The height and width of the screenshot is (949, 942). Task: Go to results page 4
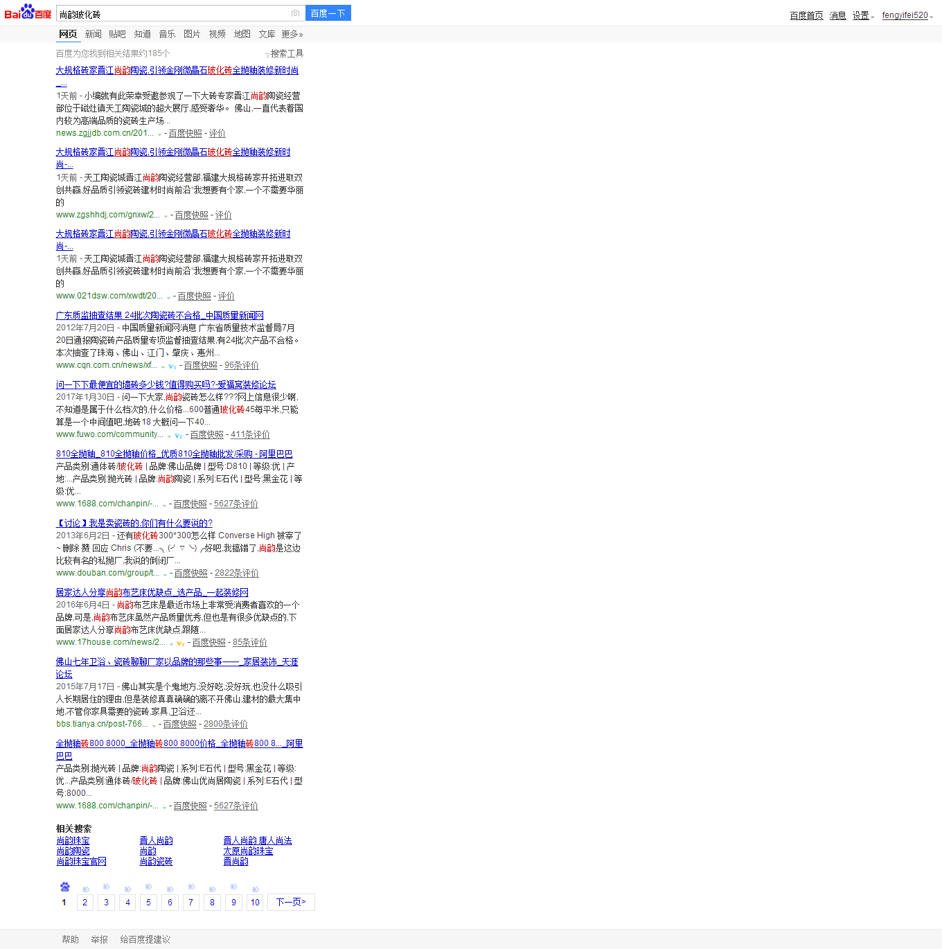(127, 902)
